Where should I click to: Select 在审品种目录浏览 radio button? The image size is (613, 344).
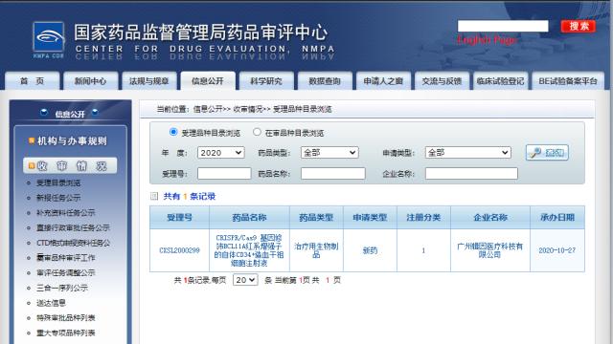pos(257,132)
